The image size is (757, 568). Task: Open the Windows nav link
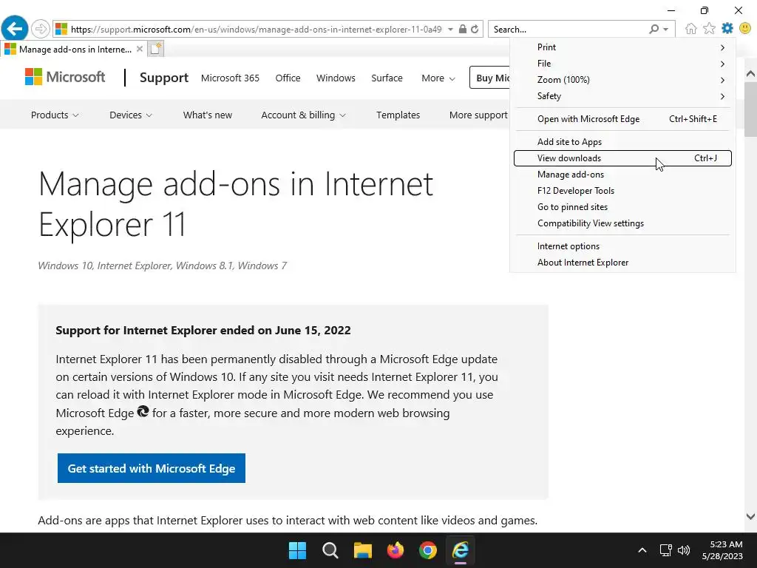336,78
